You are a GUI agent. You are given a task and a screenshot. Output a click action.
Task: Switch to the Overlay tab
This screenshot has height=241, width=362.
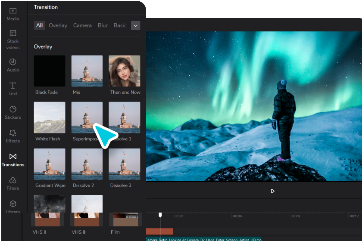58,25
